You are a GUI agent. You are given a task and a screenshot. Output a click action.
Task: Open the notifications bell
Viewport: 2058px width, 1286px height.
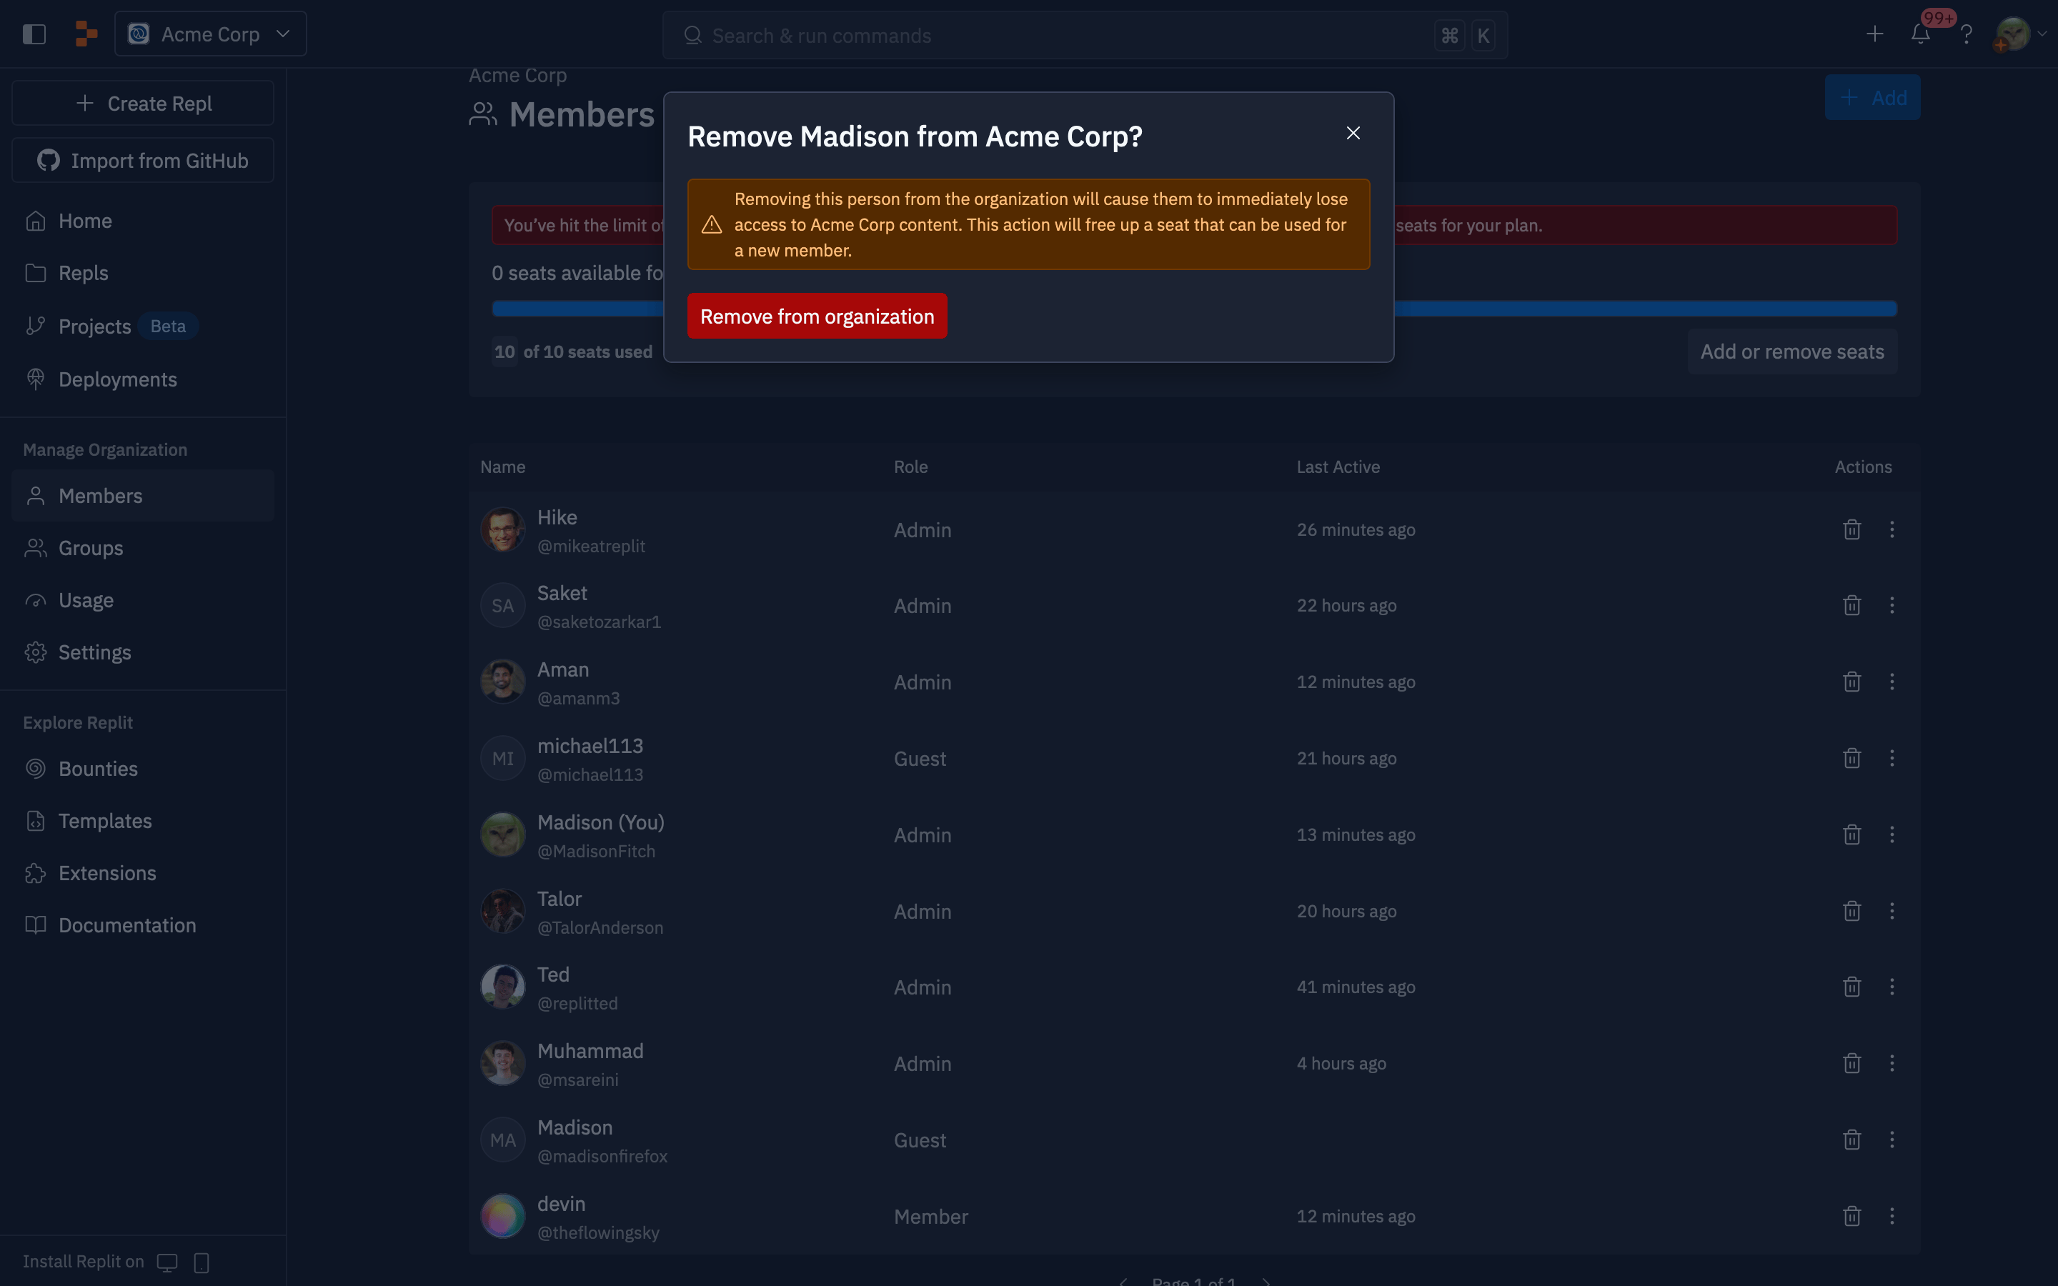coord(1920,34)
